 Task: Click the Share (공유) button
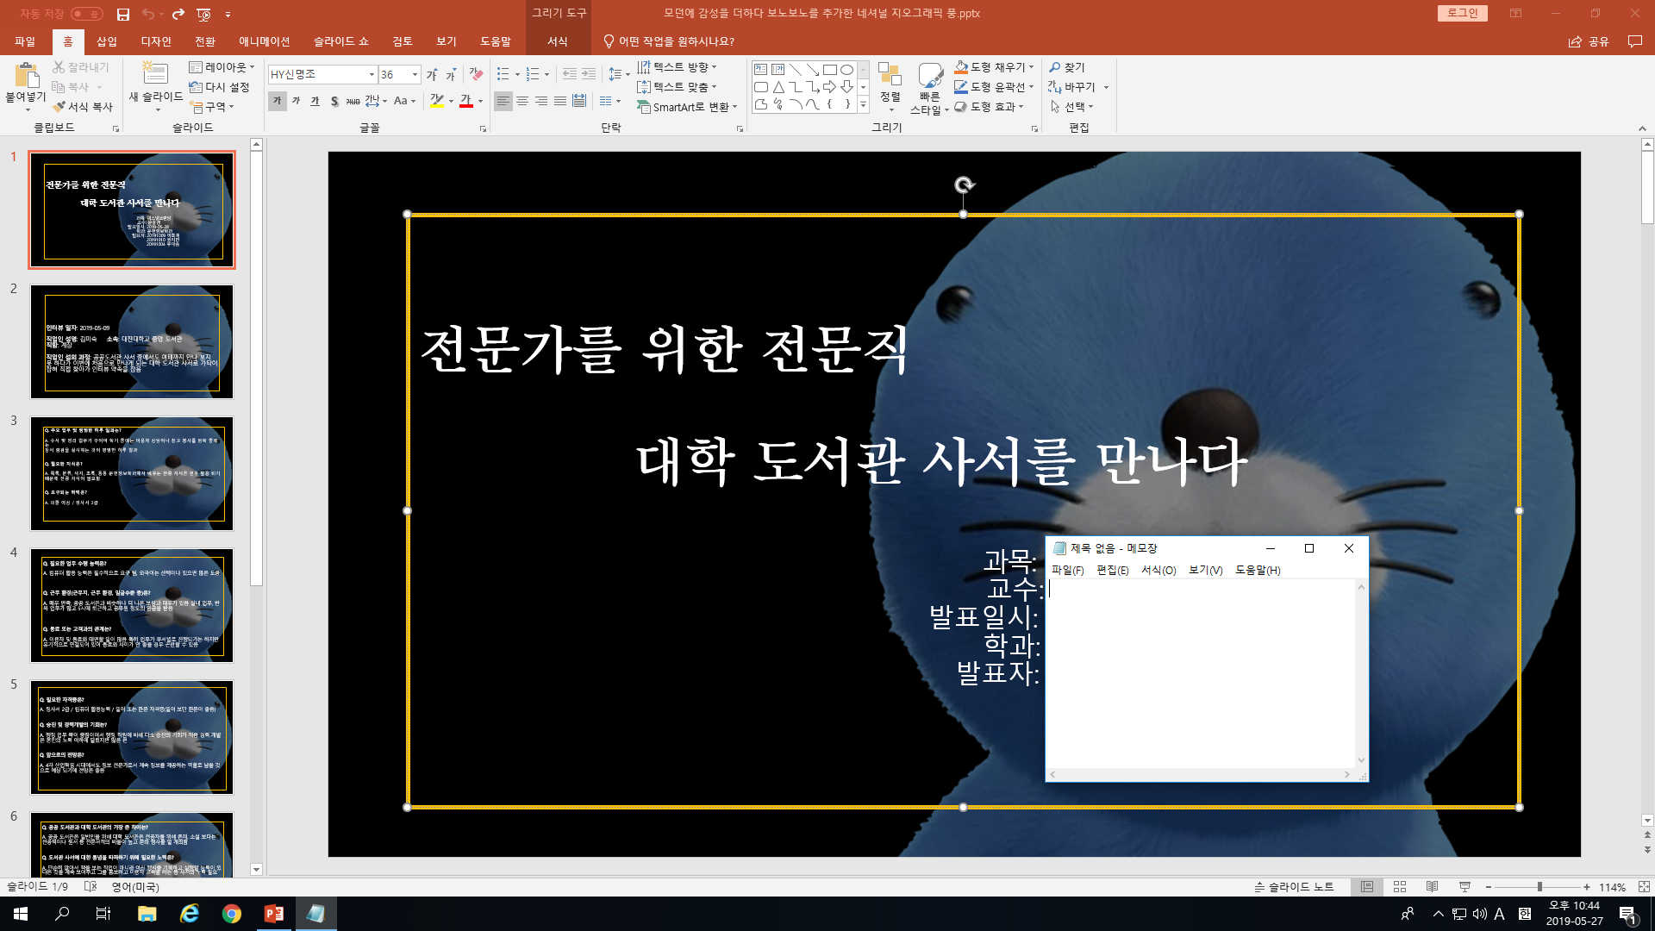(1589, 41)
